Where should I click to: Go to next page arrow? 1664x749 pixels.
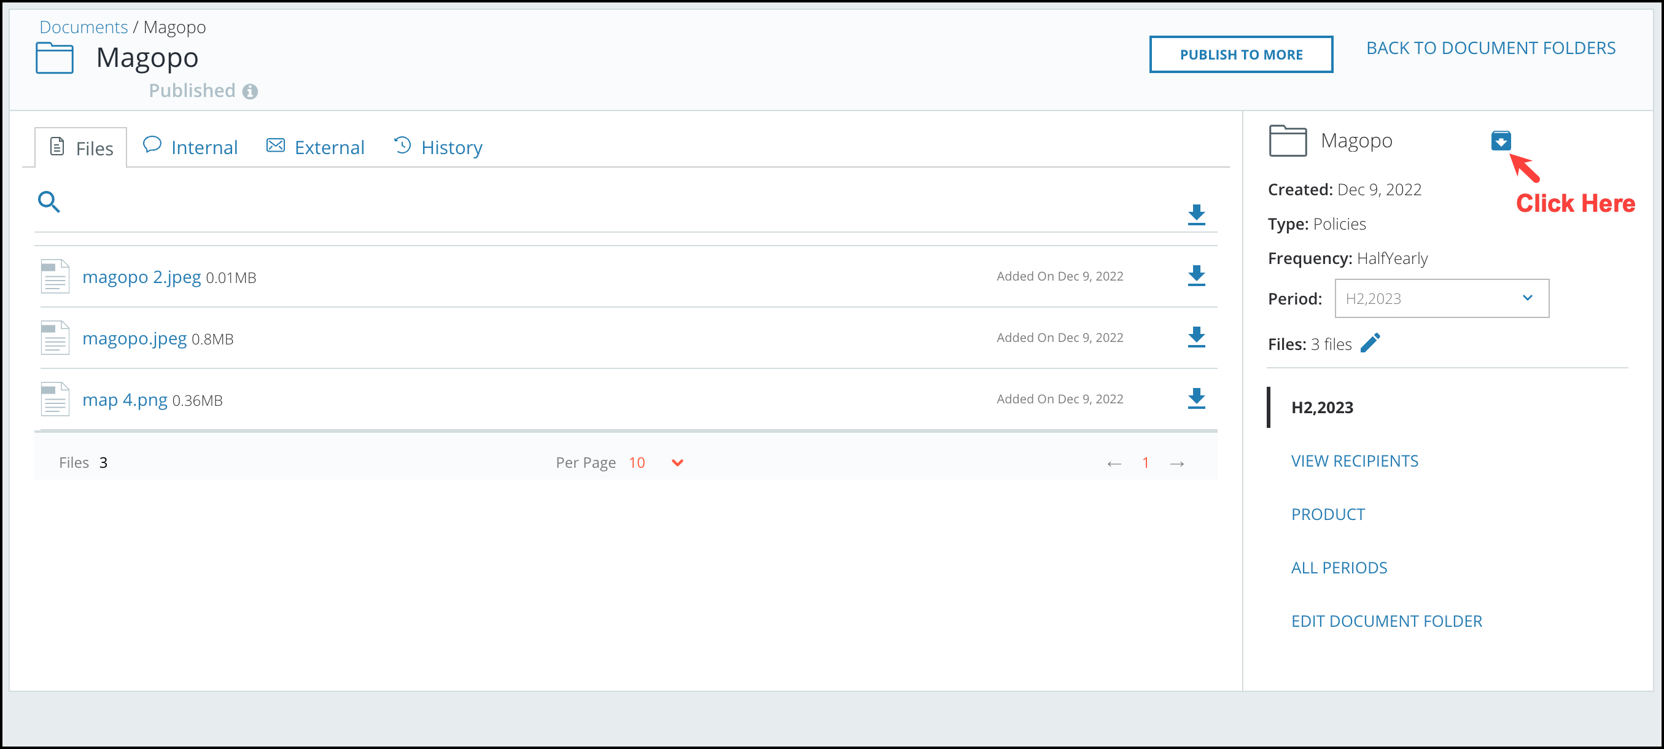(x=1177, y=464)
